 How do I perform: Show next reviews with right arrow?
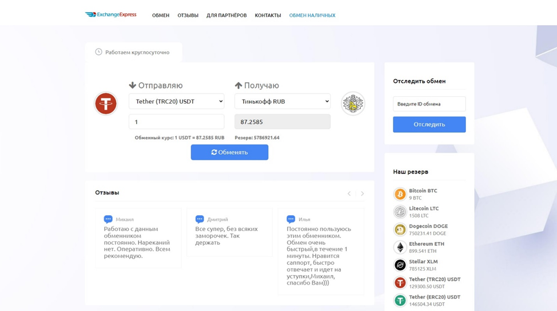tap(363, 193)
